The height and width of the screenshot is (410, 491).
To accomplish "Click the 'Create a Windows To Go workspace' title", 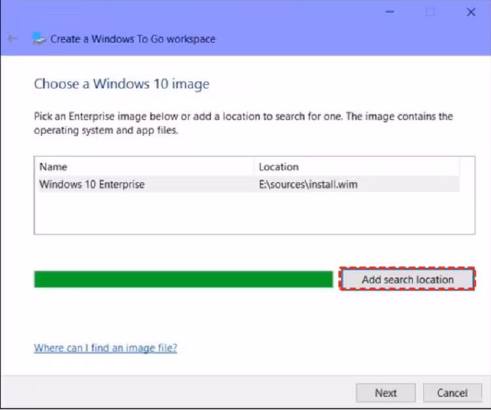I will [x=133, y=39].
